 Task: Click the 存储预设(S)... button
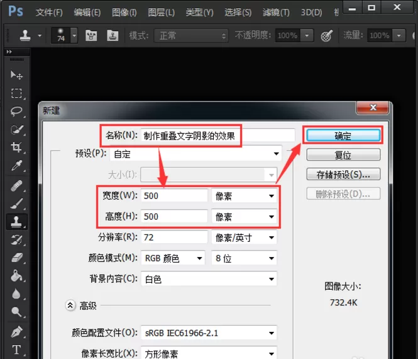[x=343, y=174]
